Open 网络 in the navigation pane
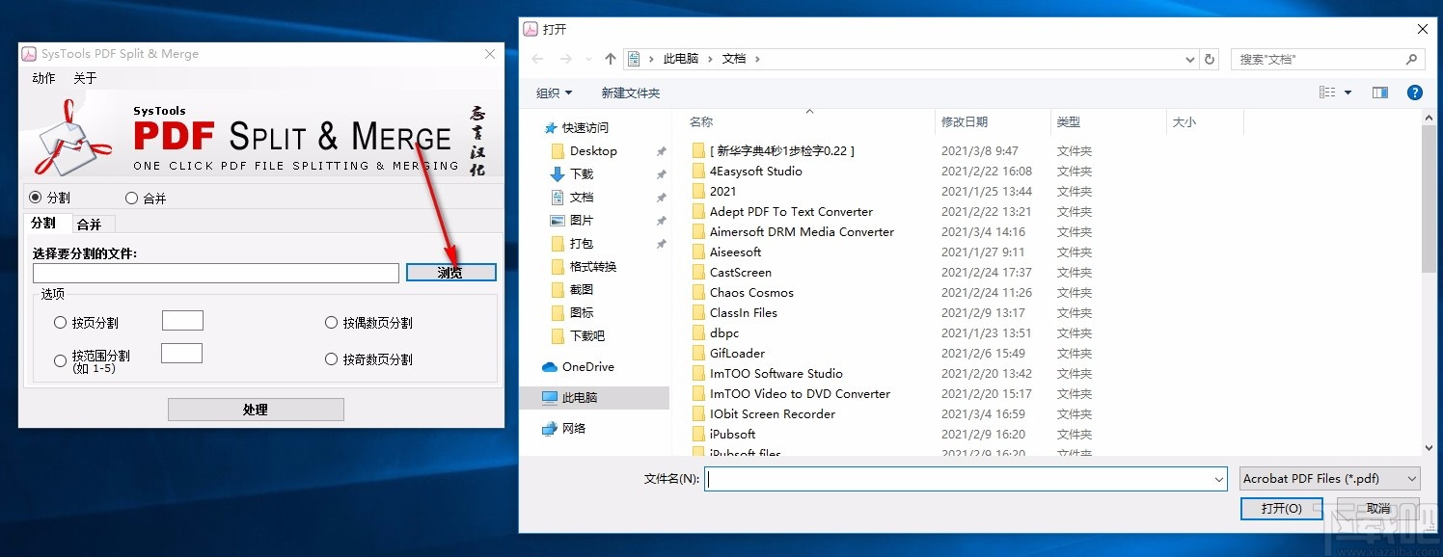 coord(575,429)
